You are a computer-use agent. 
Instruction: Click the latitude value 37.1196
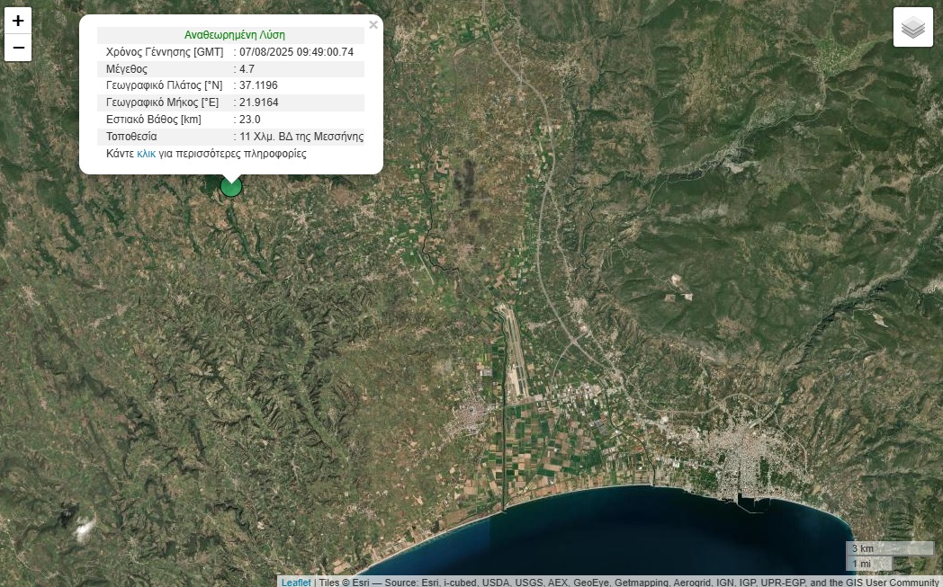(x=258, y=85)
